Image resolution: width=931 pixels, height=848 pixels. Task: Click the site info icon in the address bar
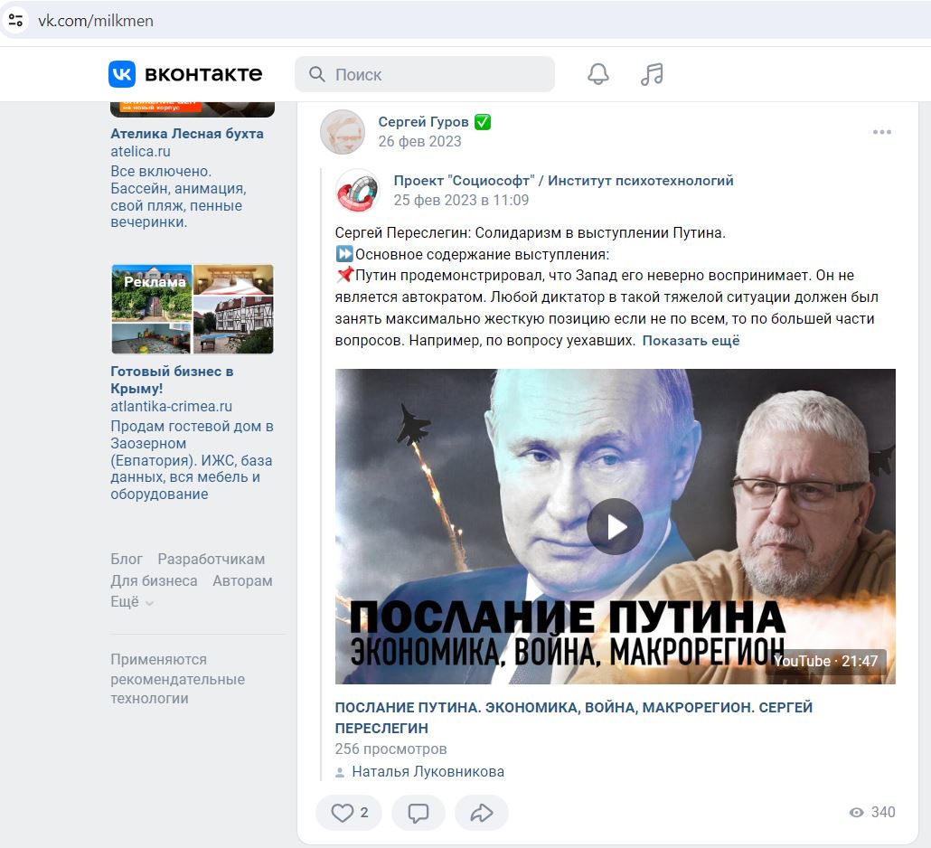coord(15,20)
